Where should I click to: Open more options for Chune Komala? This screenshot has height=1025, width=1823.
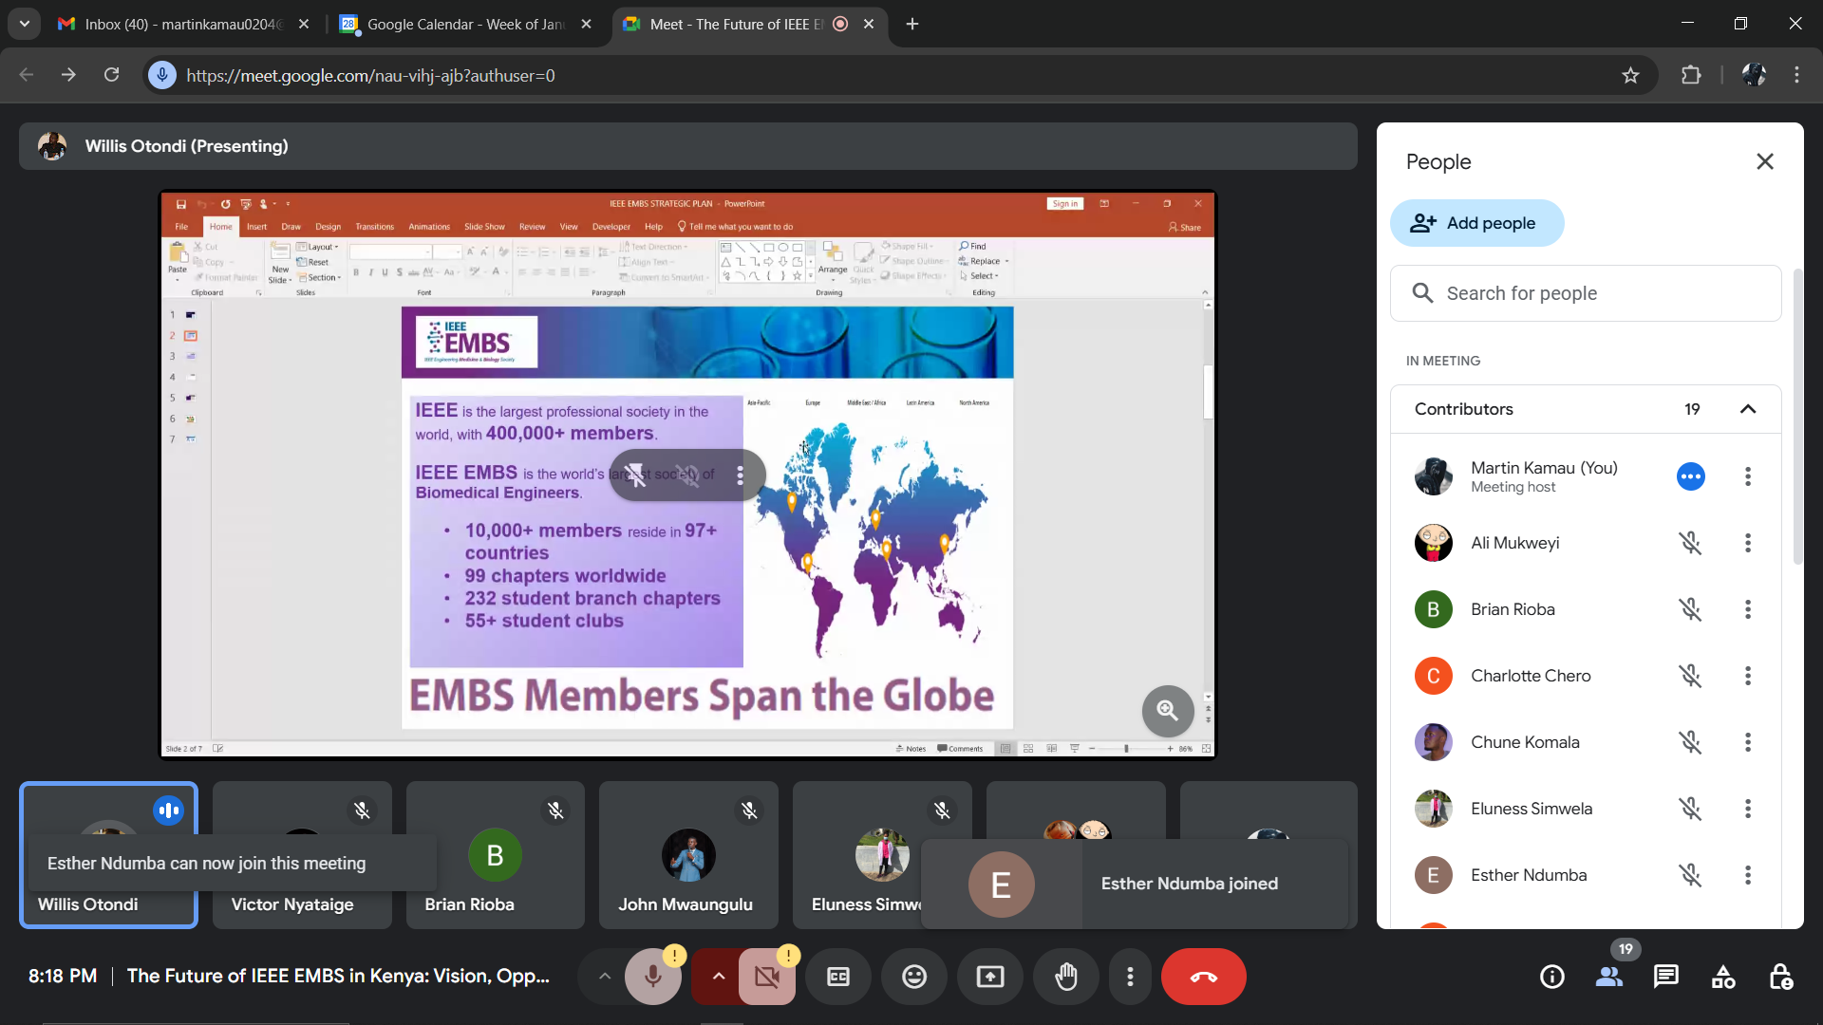click(x=1748, y=742)
